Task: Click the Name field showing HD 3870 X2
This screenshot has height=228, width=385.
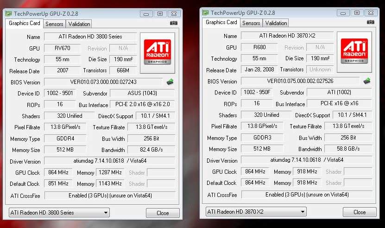Action: point(287,36)
